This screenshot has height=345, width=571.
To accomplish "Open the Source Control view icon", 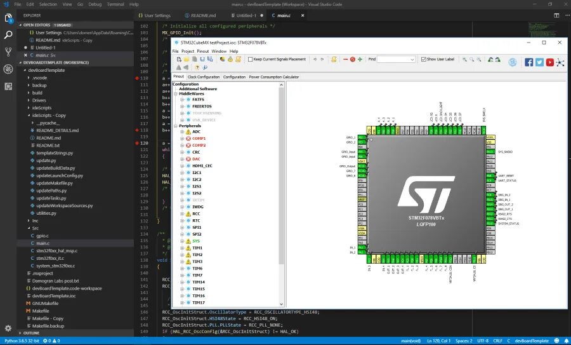I will coord(8,52).
